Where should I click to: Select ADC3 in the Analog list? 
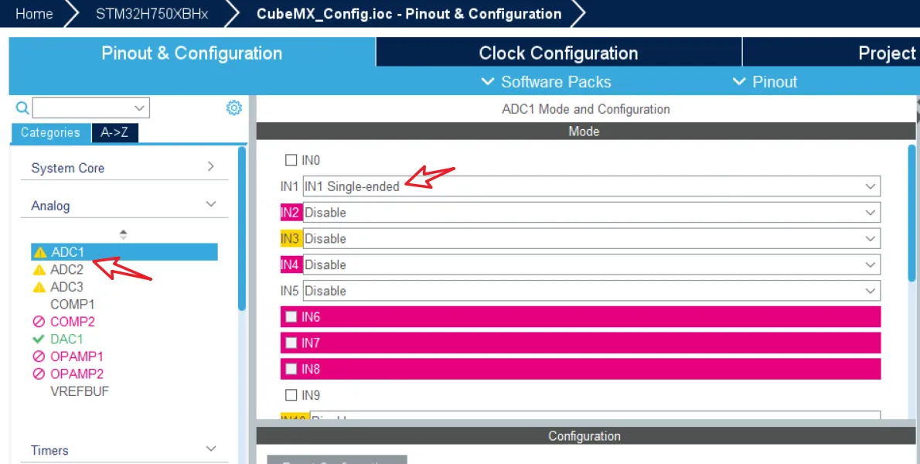[67, 287]
